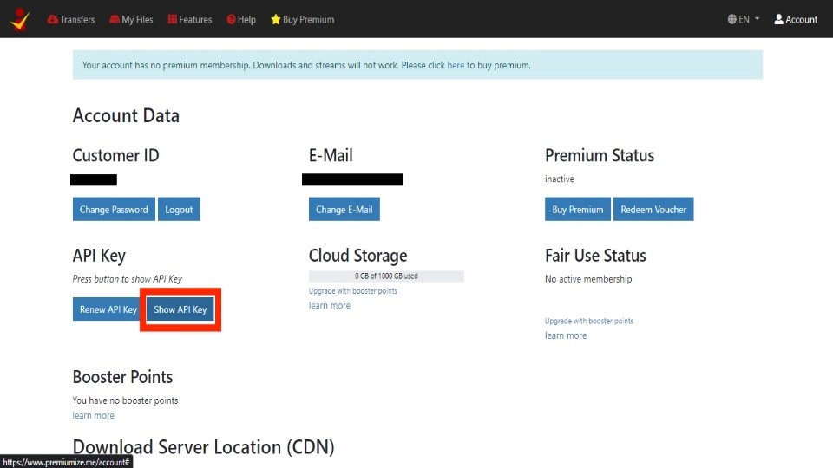Open the Help menu item
833x468 pixels.
point(241,19)
